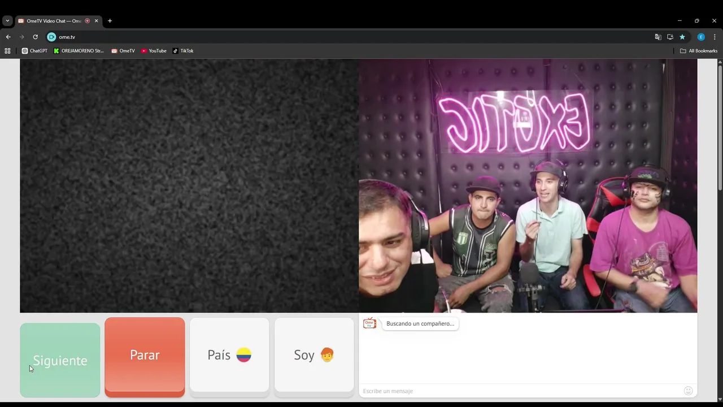The width and height of the screenshot is (723, 407).
Task: Stop searching with the Parar button
Action: (x=145, y=356)
